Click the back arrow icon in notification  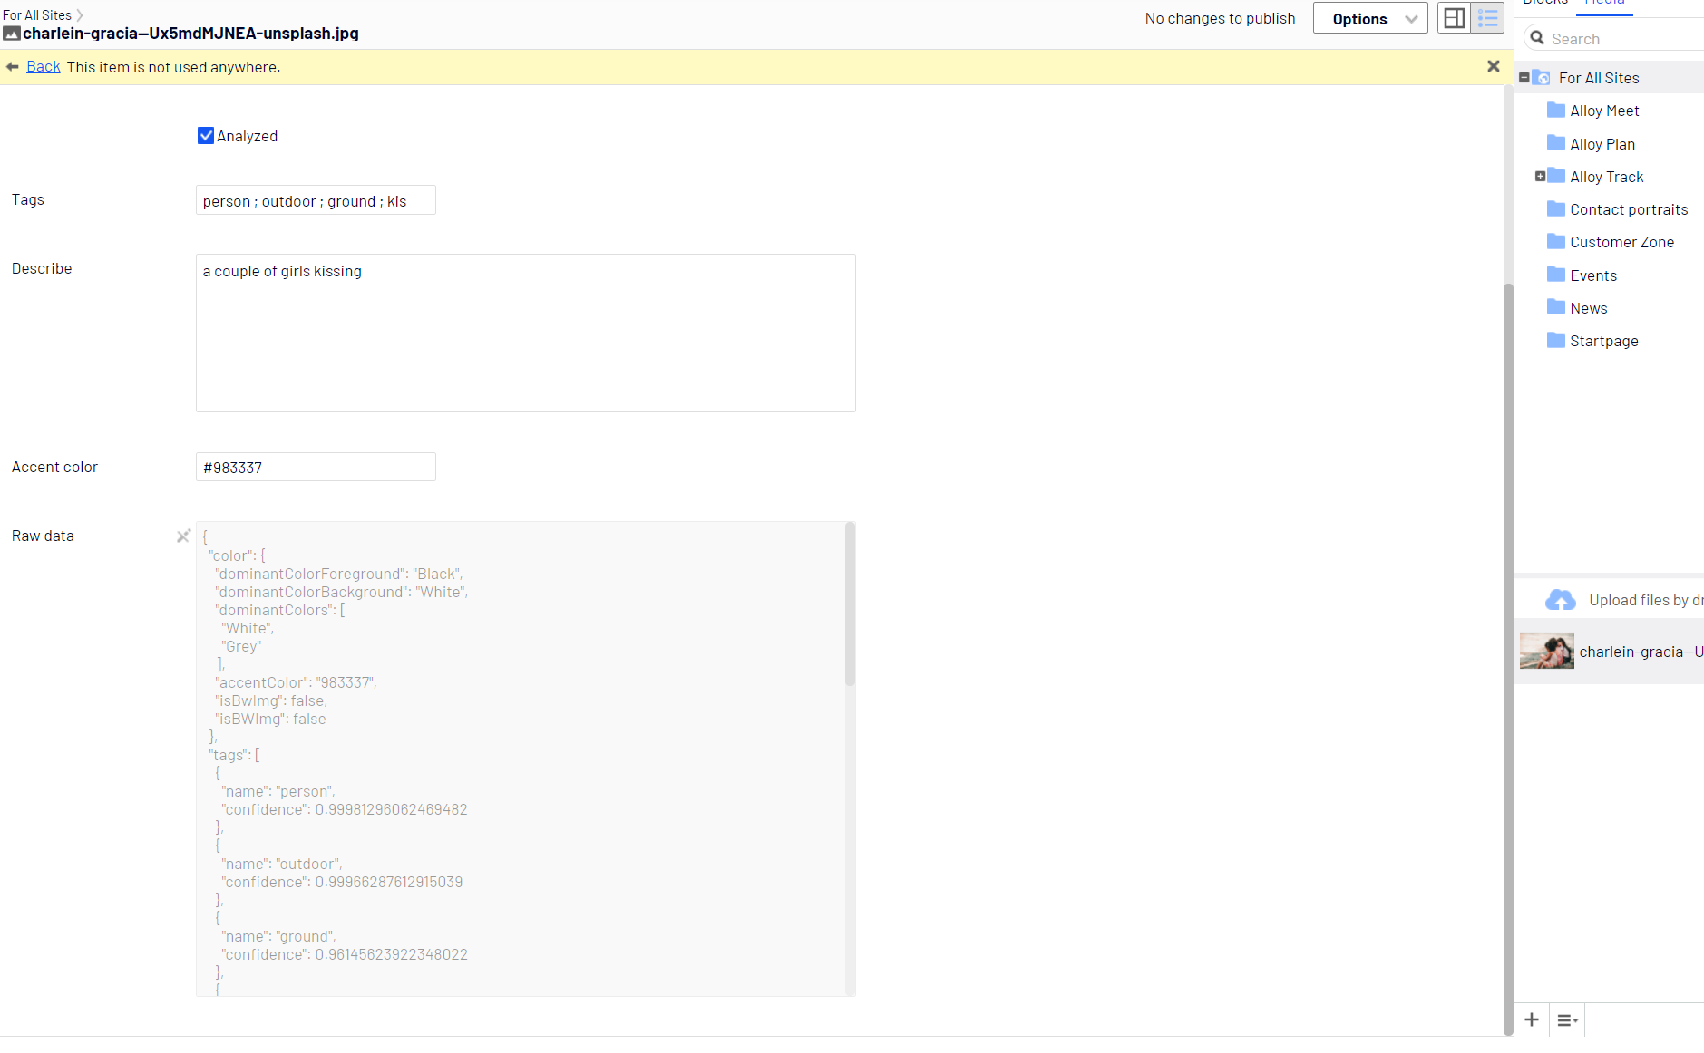[13, 67]
